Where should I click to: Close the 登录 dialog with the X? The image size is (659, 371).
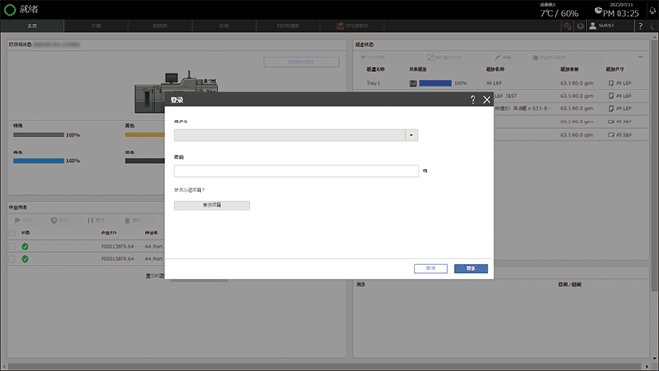coord(487,100)
